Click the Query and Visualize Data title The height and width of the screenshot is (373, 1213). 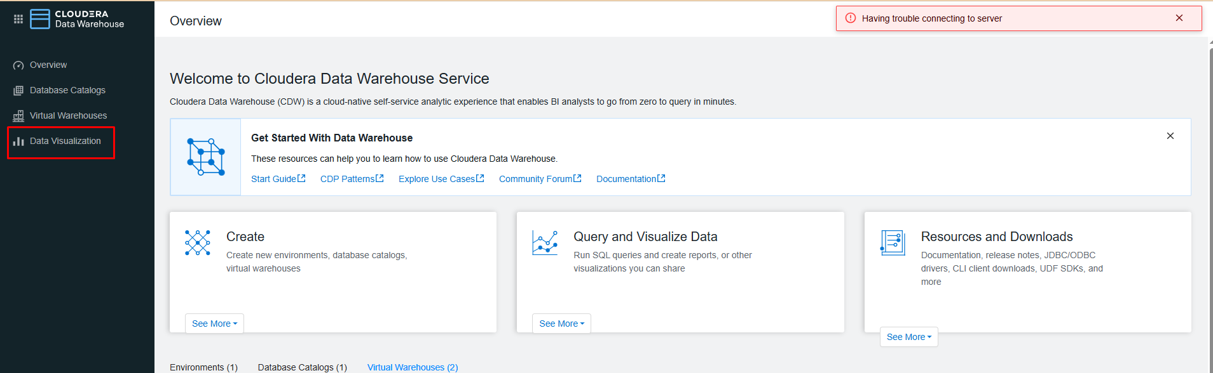[x=645, y=237]
